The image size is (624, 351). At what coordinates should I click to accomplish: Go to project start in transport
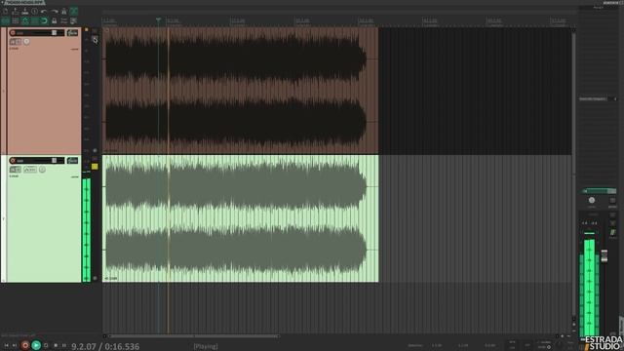point(7,345)
